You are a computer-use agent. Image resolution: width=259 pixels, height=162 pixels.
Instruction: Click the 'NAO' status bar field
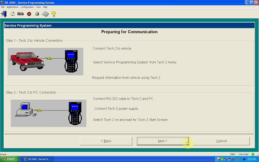click(x=233, y=154)
